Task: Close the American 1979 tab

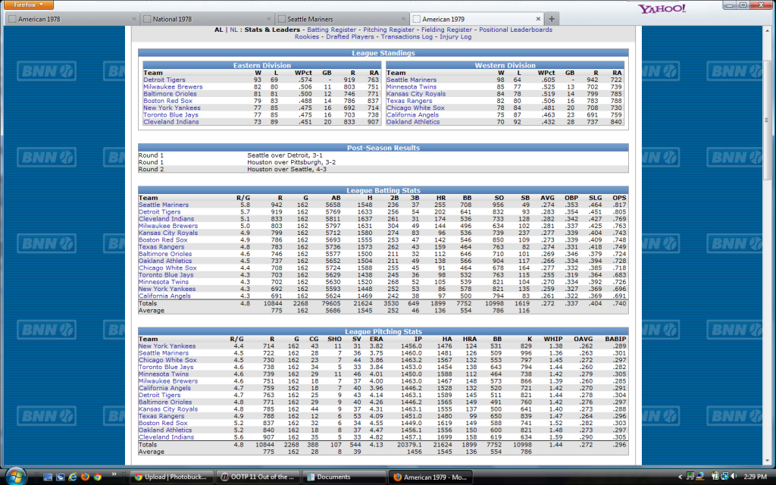Action: (538, 19)
